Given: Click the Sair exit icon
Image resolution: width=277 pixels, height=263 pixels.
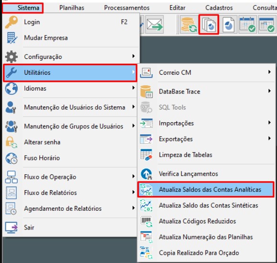Looking at the screenshot, I should 12,228.
